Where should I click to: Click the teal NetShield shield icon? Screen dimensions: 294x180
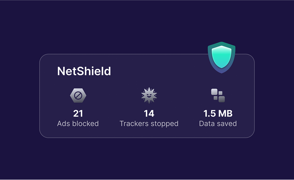(x=222, y=56)
